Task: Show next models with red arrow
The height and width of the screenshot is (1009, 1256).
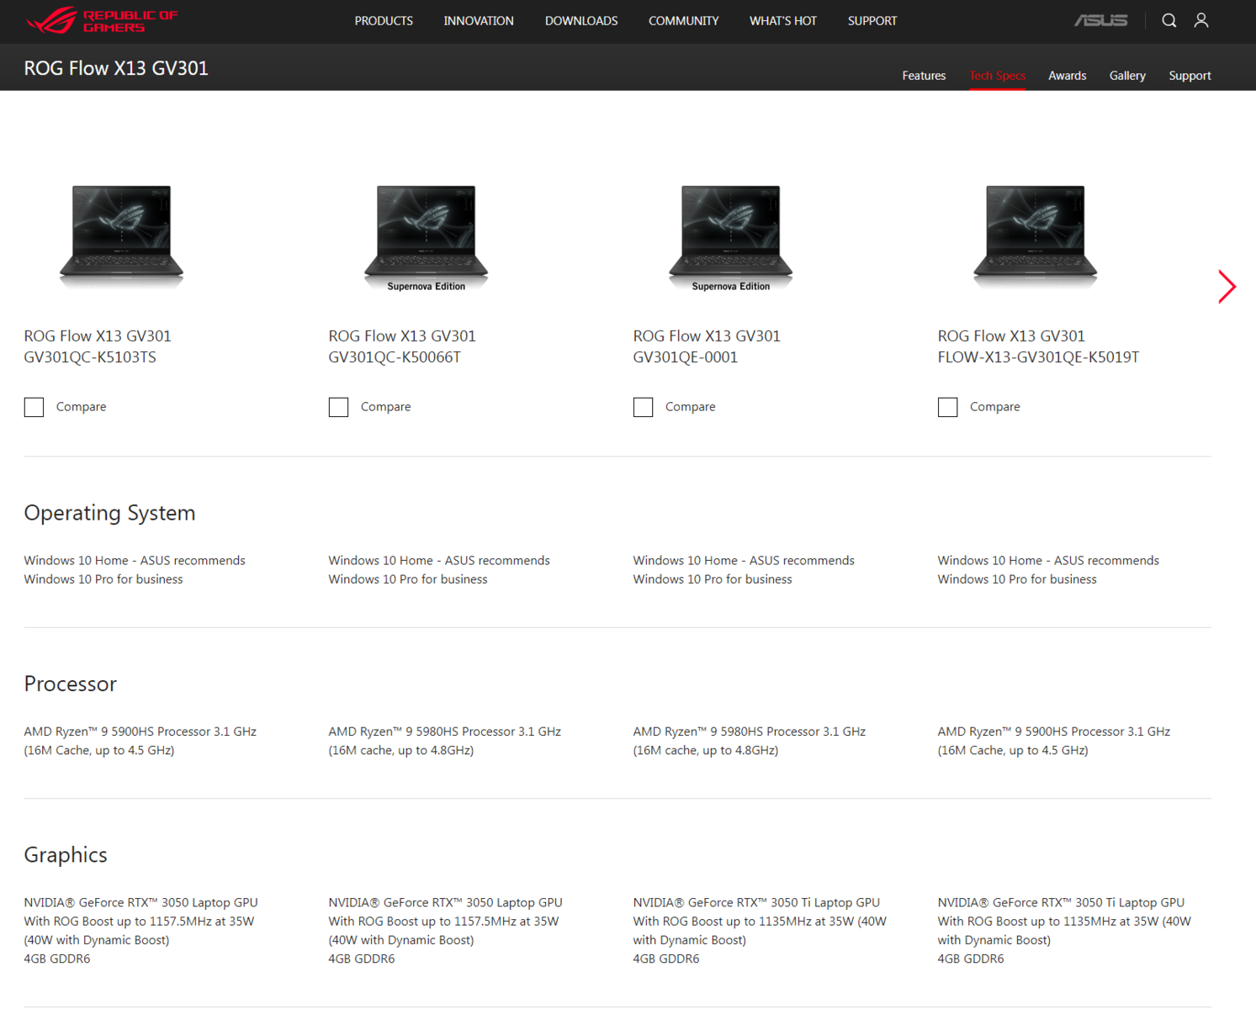Action: click(1227, 287)
